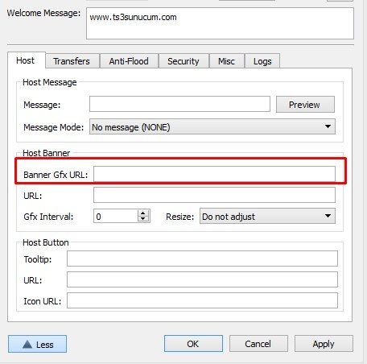Click the Host Button Tooltip field
The width and height of the screenshot is (367, 364).
(x=202, y=259)
